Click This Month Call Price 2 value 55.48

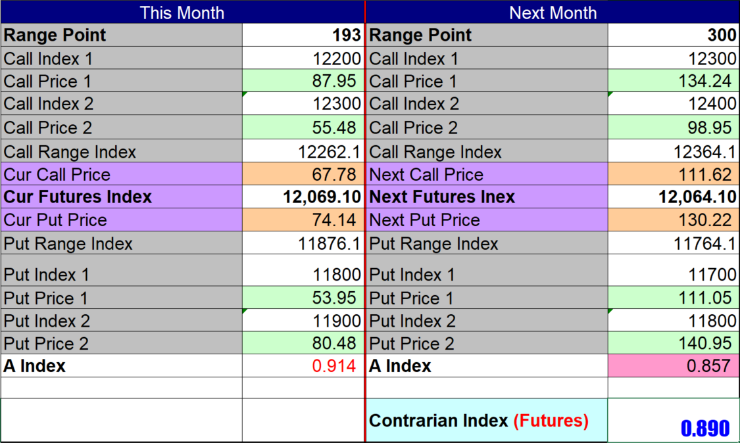click(303, 128)
